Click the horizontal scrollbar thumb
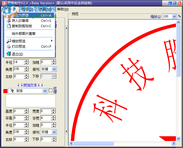 pos(93,143)
